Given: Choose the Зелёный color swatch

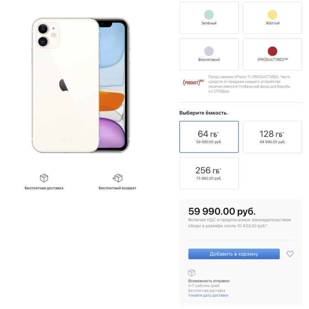Looking at the screenshot, I should click(209, 18).
